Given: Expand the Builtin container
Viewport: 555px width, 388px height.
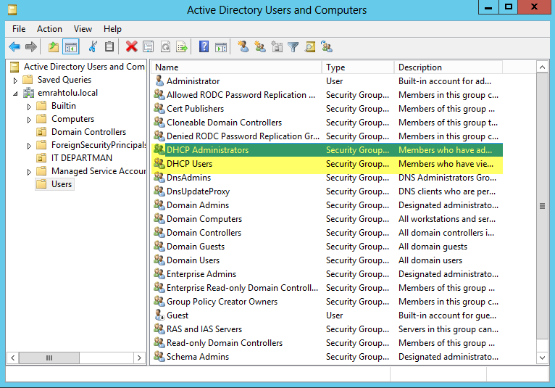Looking at the screenshot, I should [29, 107].
